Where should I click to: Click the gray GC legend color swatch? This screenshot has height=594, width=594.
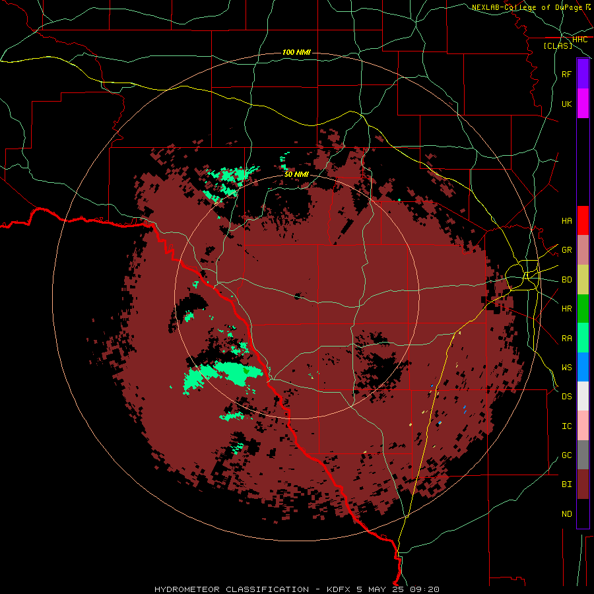point(583,455)
